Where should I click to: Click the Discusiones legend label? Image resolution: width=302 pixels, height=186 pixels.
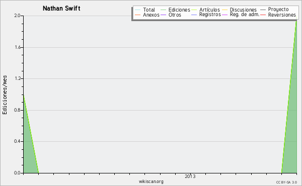click(x=243, y=10)
